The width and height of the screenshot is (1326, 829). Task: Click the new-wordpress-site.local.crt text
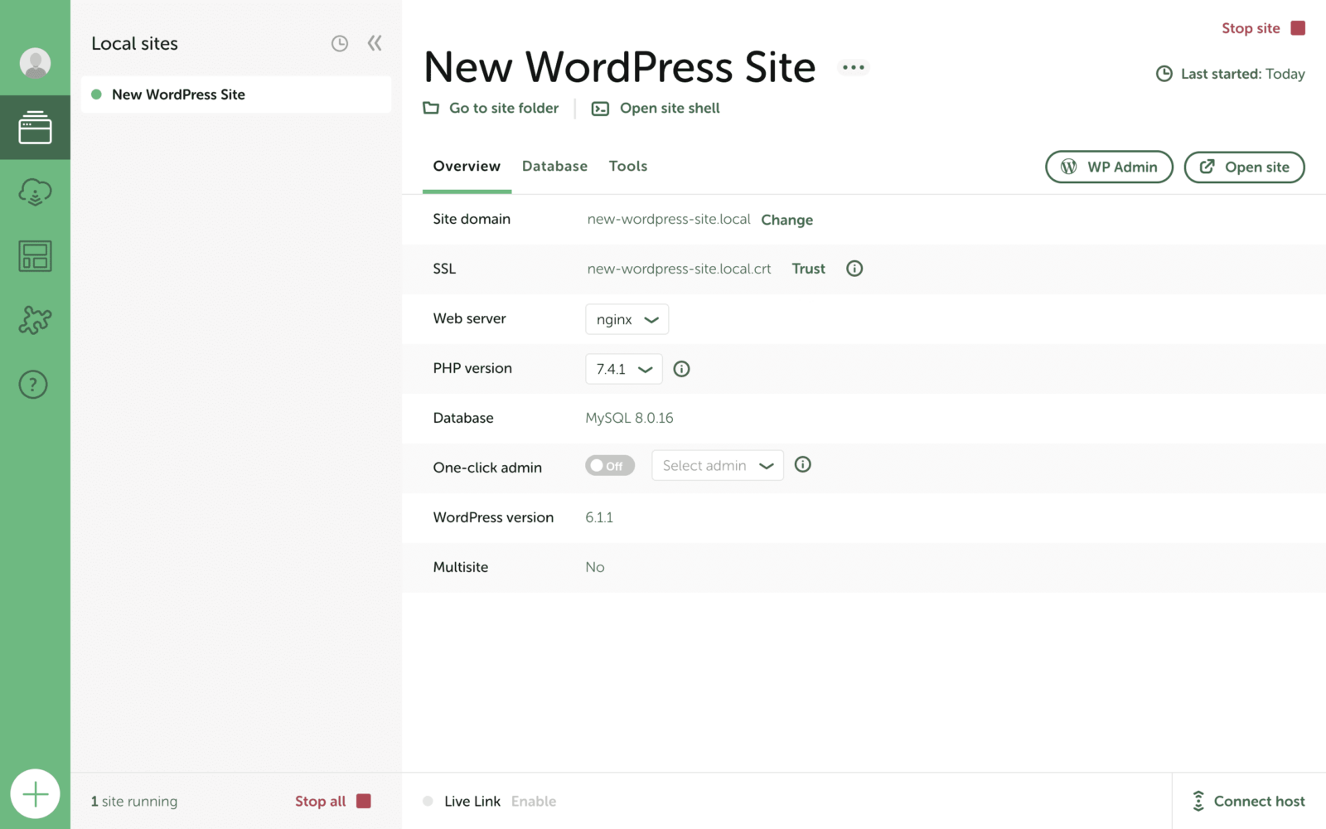679,269
